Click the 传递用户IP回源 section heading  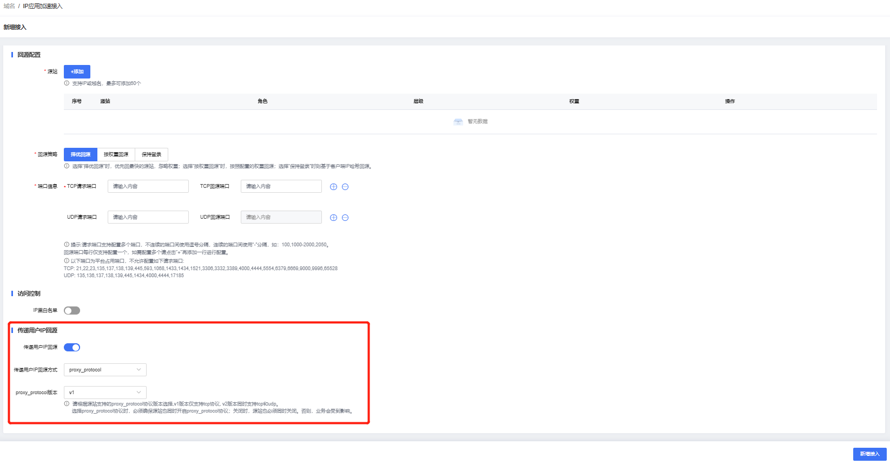37,330
